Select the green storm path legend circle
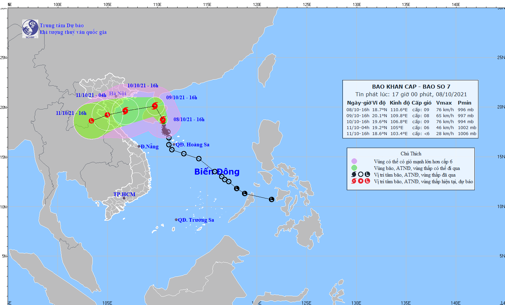The image size is (505, 305). coord(354,168)
